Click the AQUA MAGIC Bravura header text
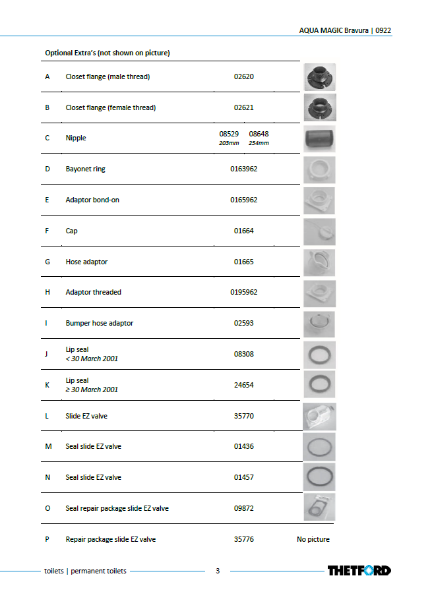 (333, 30)
